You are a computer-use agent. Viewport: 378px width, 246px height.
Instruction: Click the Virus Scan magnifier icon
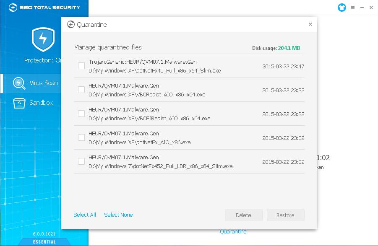[x=19, y=83]
